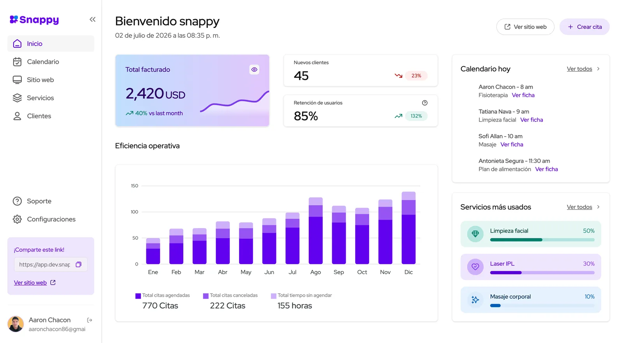Expand Servicios más usados with chevron arrow
The image size is (623, 343).
point(598,207)
